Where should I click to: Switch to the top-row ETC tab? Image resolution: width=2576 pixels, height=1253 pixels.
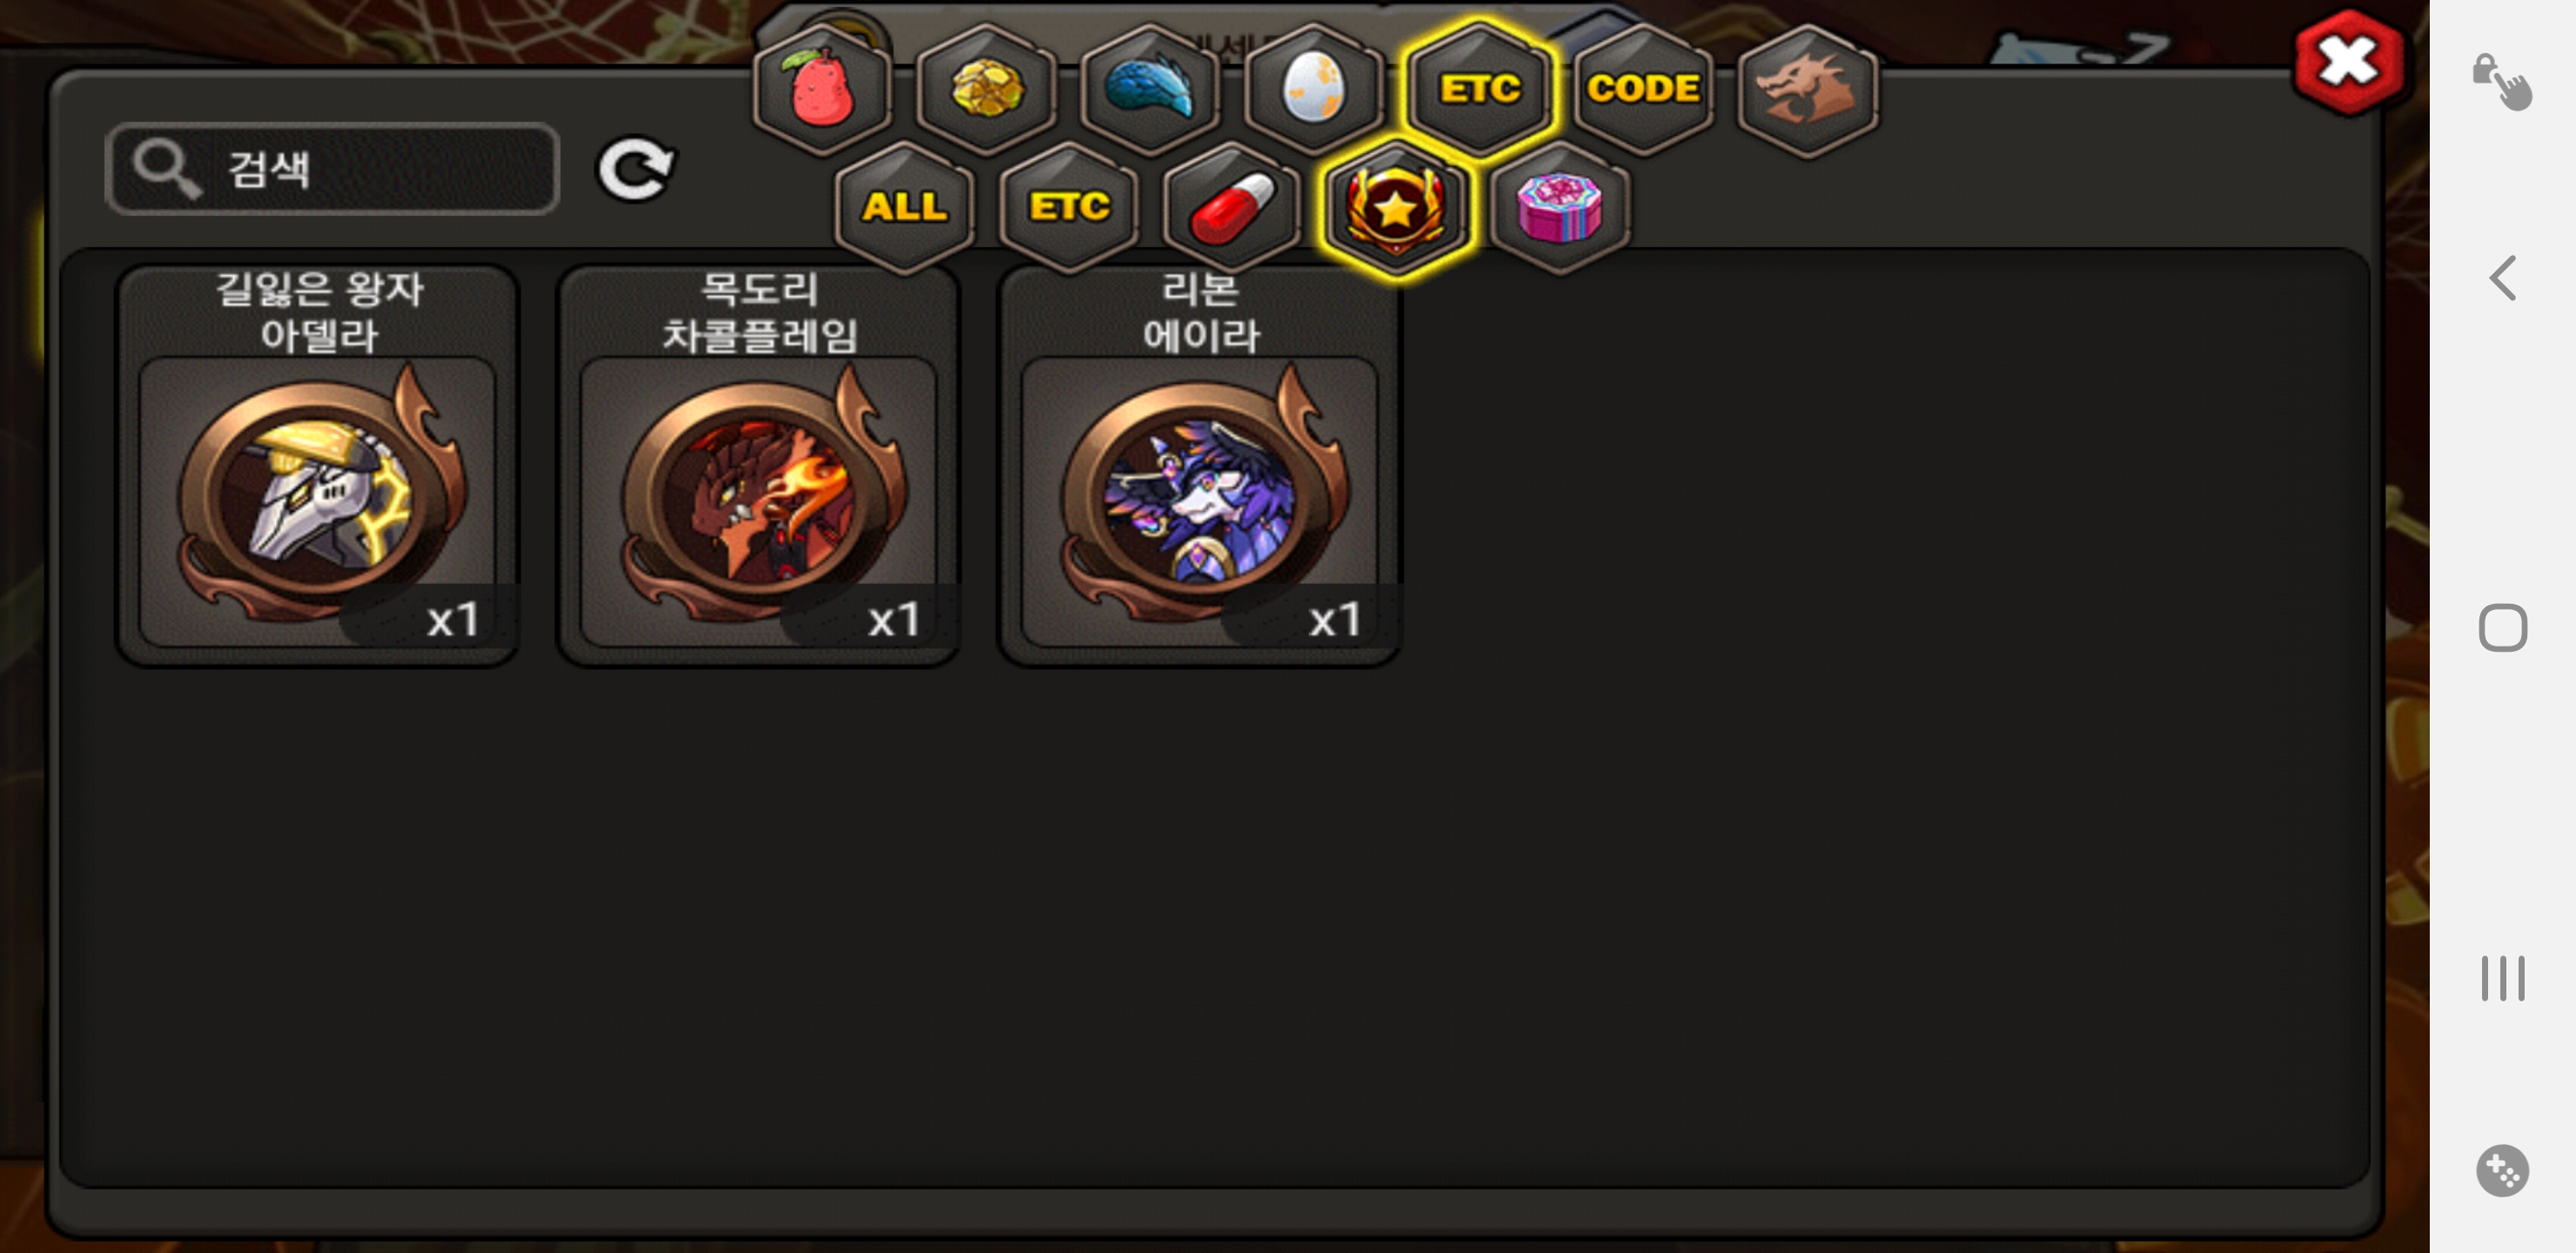(1479, 90)
